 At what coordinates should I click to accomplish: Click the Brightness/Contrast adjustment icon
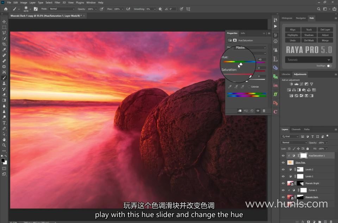[292, 84]
